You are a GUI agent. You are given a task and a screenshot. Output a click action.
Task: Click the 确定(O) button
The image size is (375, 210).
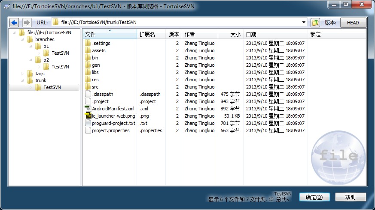pyautogui.click(x=314, y=197)
